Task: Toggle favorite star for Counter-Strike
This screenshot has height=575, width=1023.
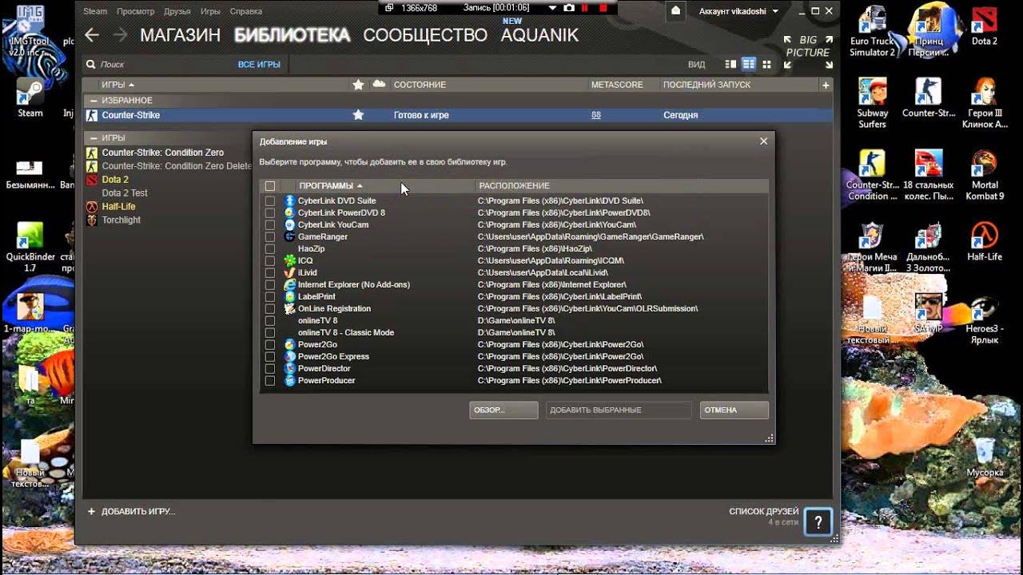Action: click(358, 115)
